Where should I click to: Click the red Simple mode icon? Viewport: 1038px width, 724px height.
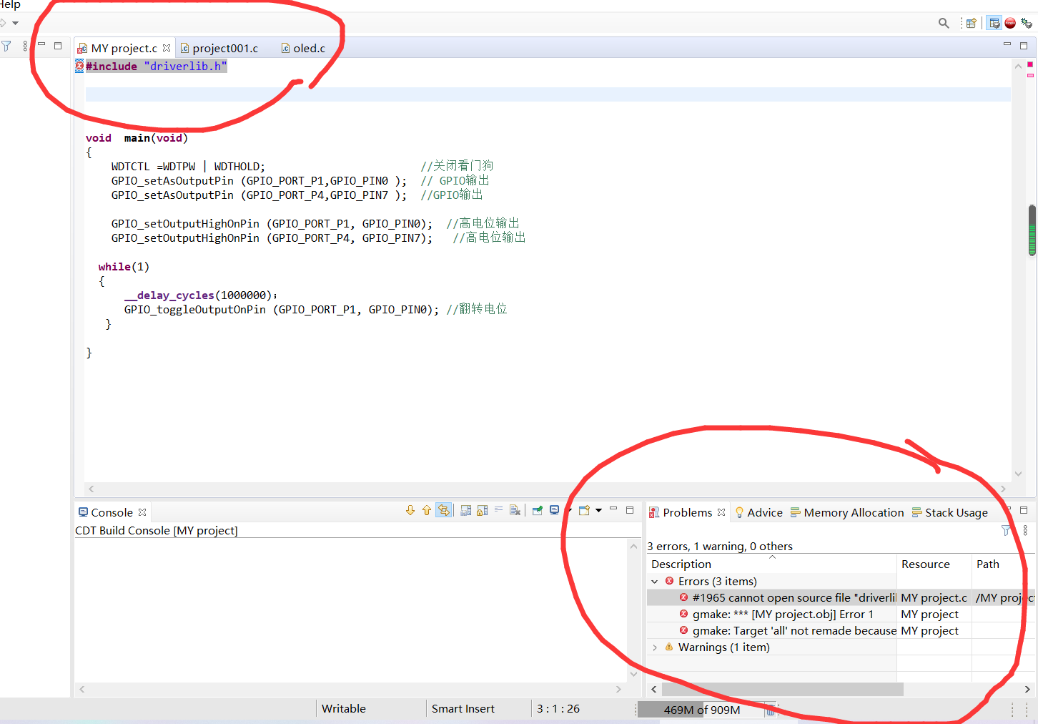(x=1010, y=23)
